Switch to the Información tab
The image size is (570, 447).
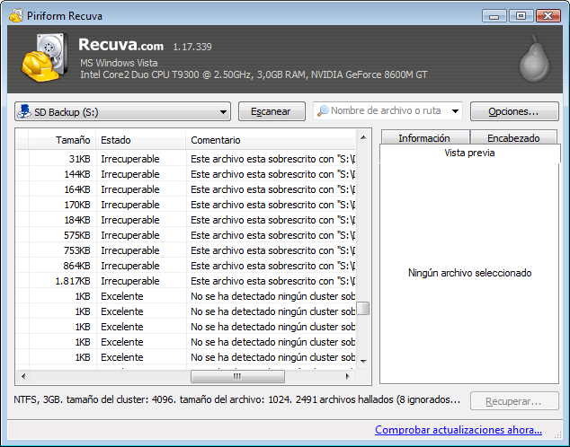[423, 138]
